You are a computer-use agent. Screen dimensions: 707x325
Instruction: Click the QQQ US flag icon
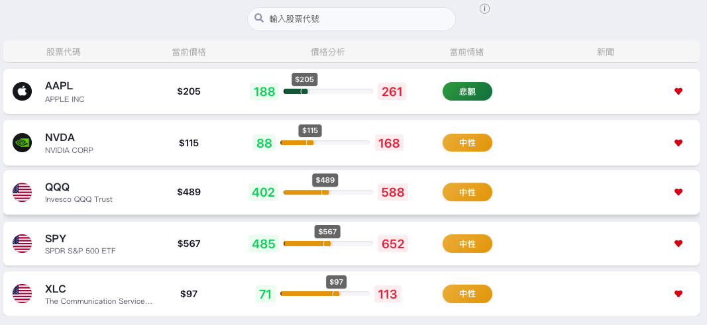pyautogui.click(x=22, y=192)
